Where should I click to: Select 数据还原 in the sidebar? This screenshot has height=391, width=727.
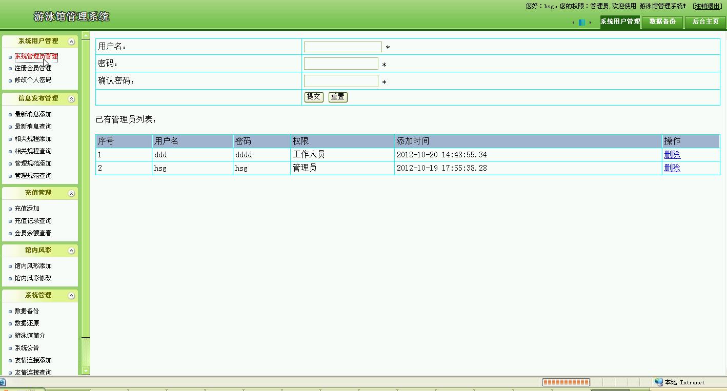pos(27,323)
